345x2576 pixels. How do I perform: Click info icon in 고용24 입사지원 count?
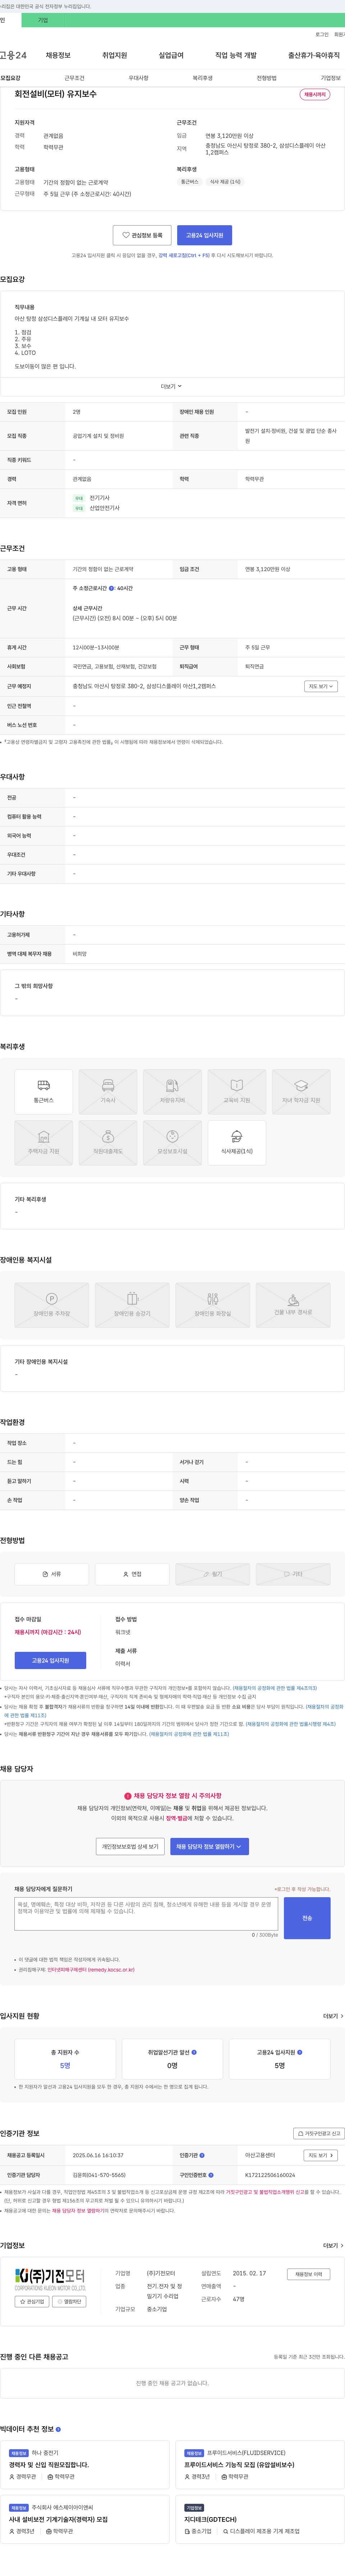(x=300, y=2052)
